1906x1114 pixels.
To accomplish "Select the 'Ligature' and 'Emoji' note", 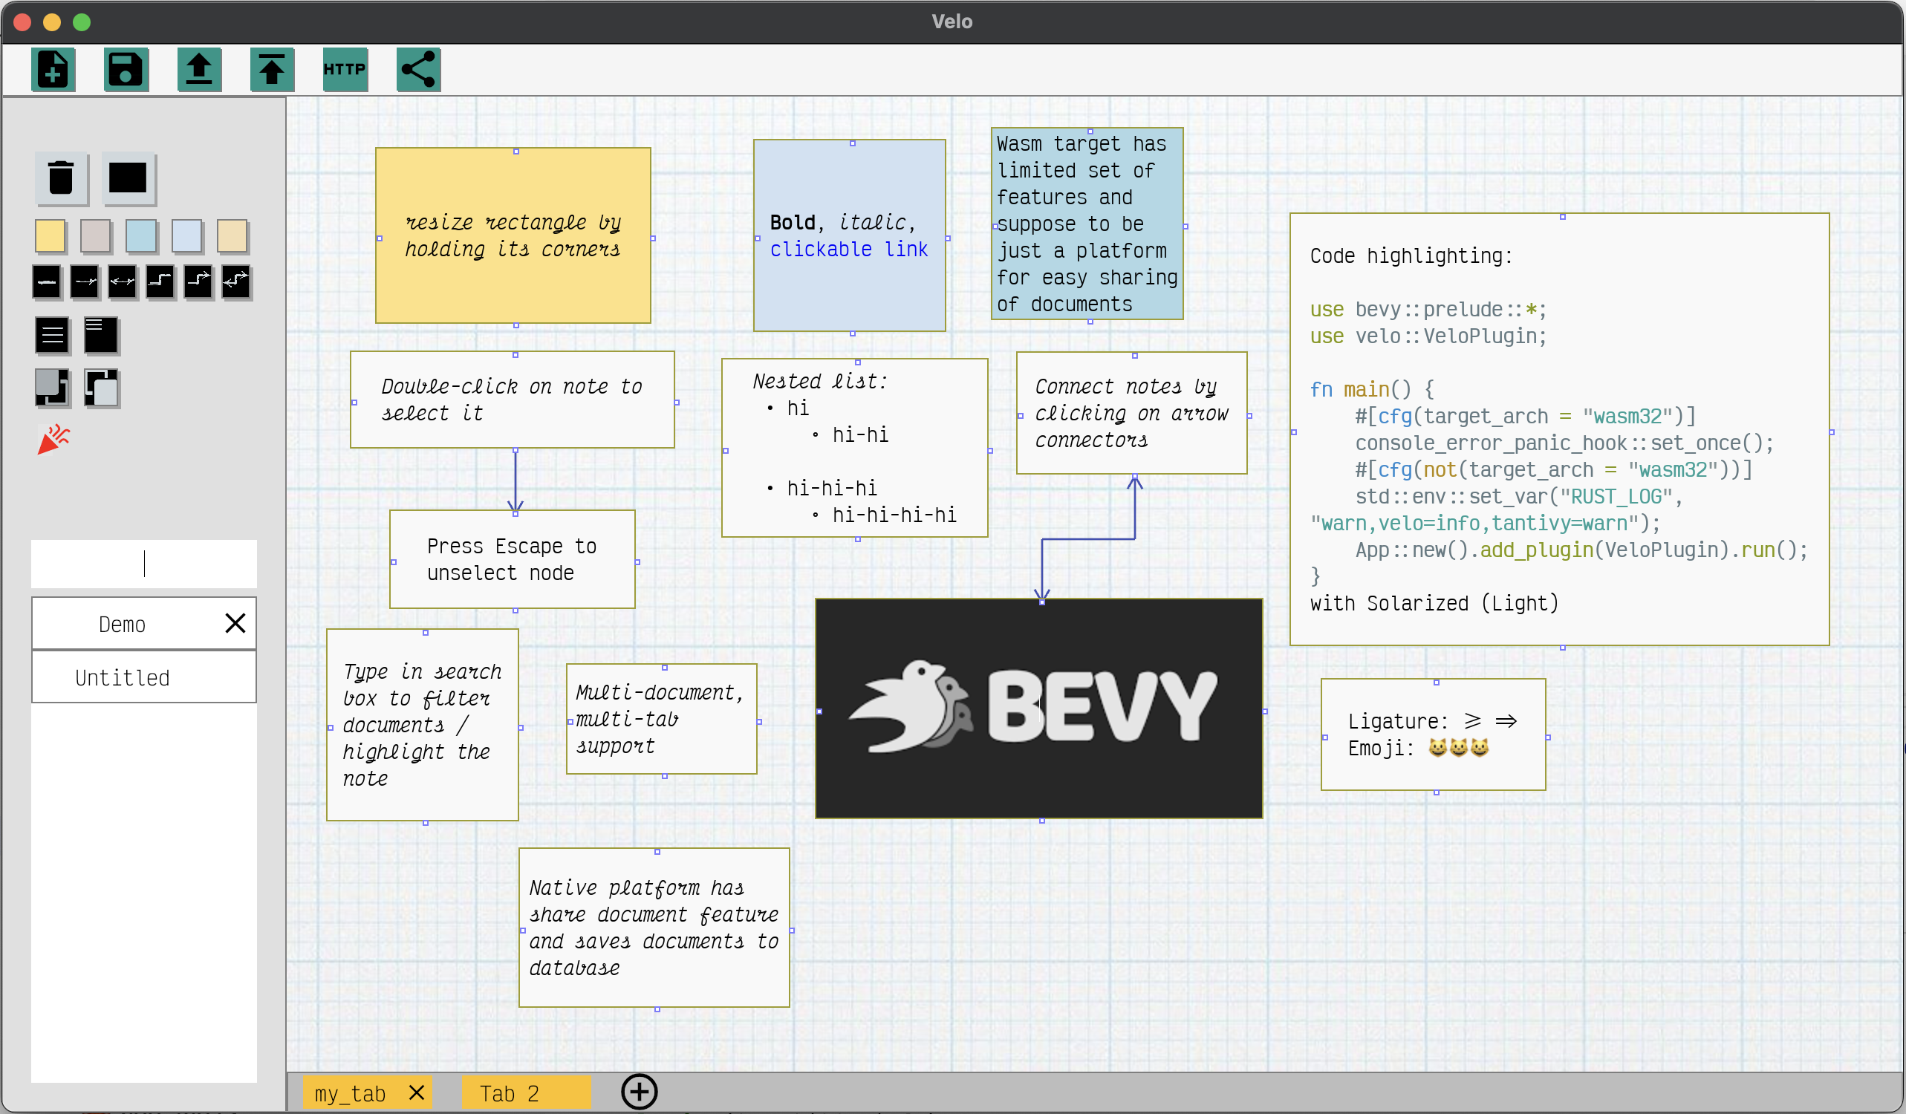I will [x=1434, y=734].
